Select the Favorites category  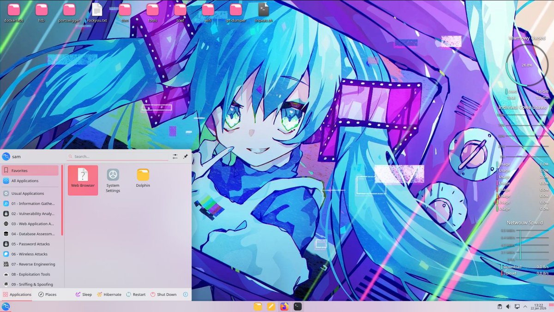[x=30, y=171]
